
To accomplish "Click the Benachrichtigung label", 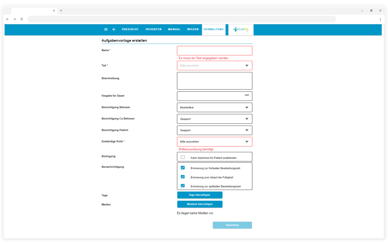I will tap(113, 167).
